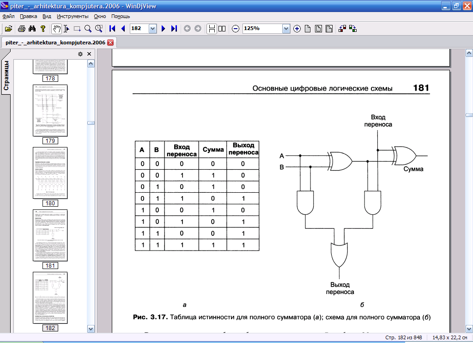
Task: Select the text selection cursor tool
Action: point(67,29)
